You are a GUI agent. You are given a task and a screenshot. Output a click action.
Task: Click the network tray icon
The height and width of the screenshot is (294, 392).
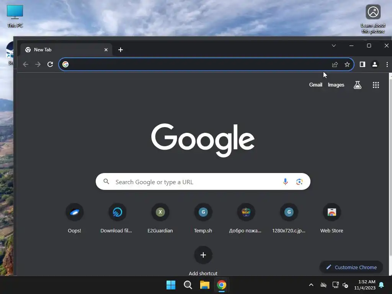point(335,285)
